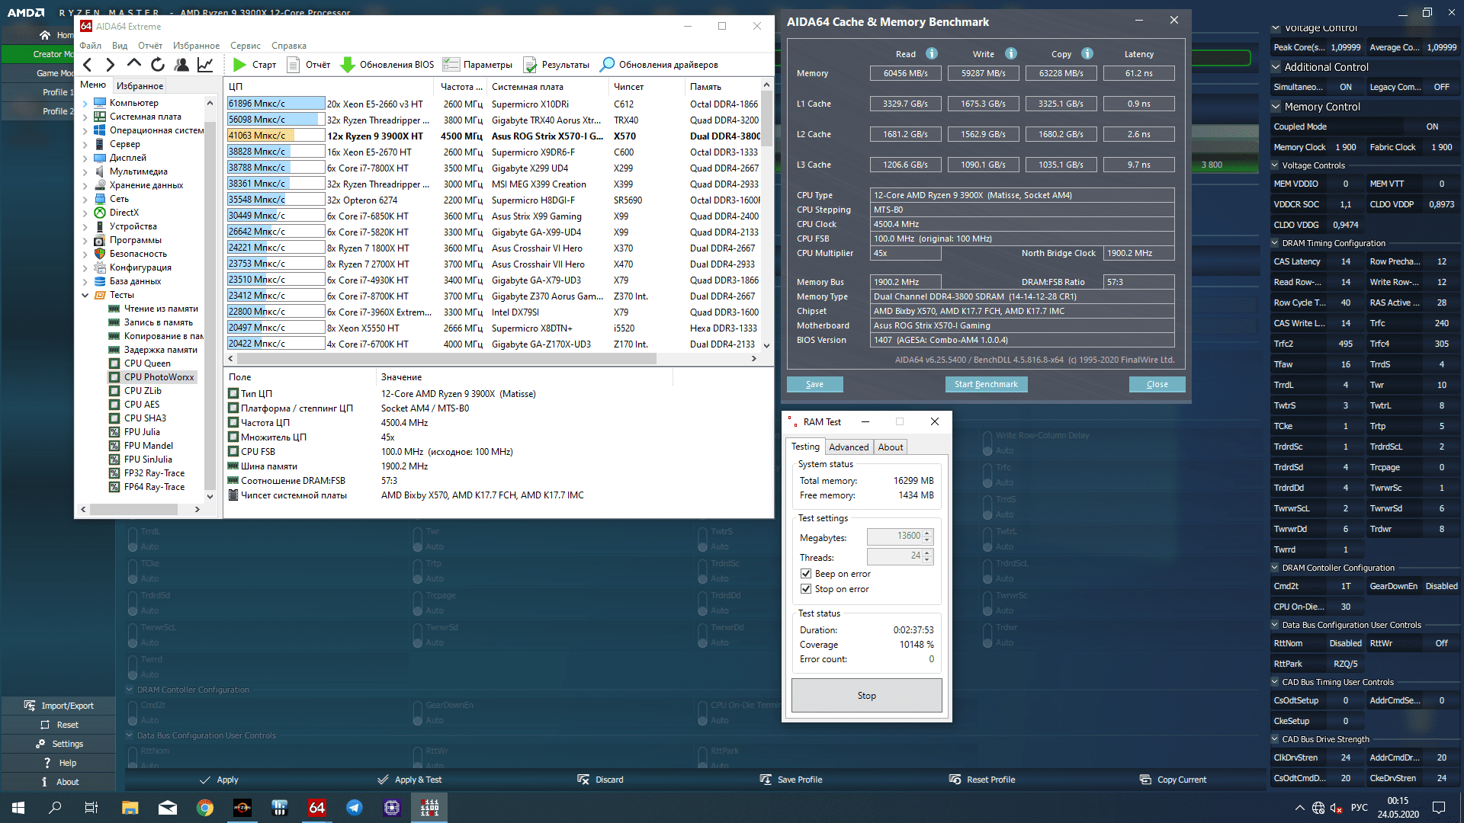Open Chrome from taskbar
1464x823 pixels.
tap(204, 808)
